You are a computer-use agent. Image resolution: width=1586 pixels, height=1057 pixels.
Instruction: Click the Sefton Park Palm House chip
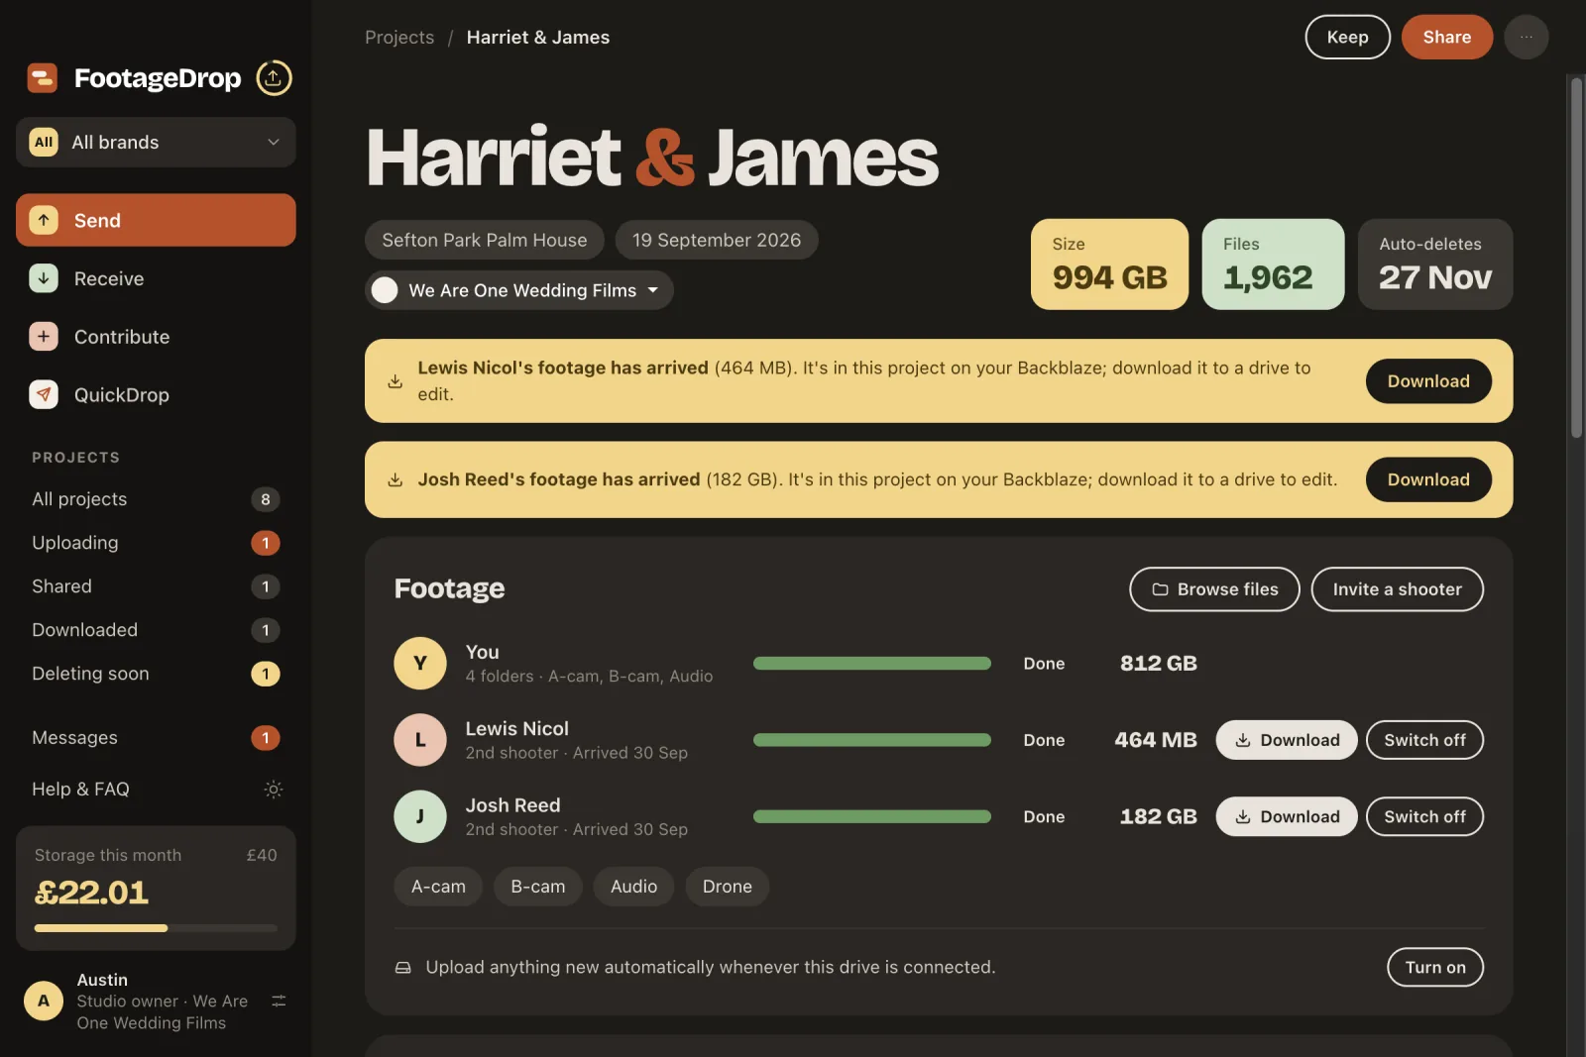click(x=485, y=240)
